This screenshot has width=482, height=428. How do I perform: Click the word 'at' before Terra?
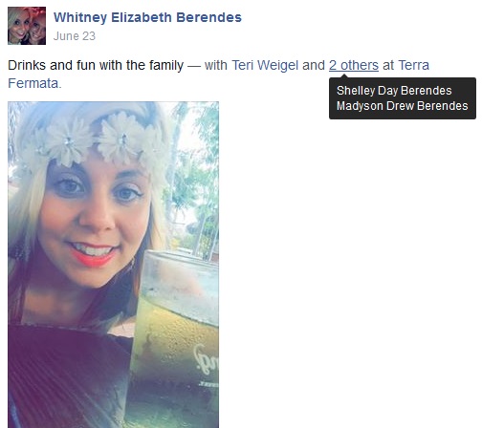tap(388, 65)
